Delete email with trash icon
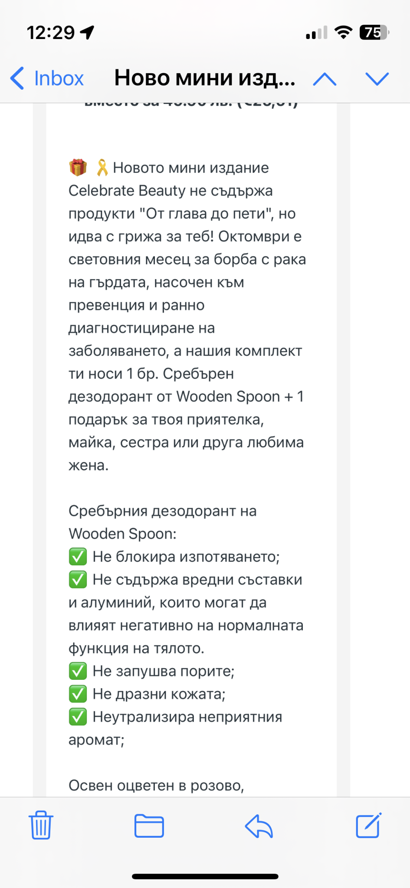Viewport: 410px width, 888px height. coord(41,825)
